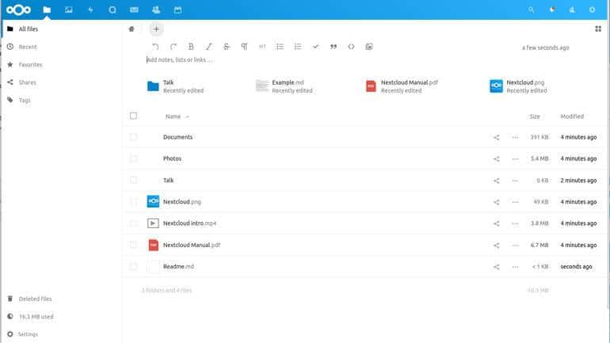
Task: Insert a bulleted list
Action: pyautogui.click(x=280, y=47)
